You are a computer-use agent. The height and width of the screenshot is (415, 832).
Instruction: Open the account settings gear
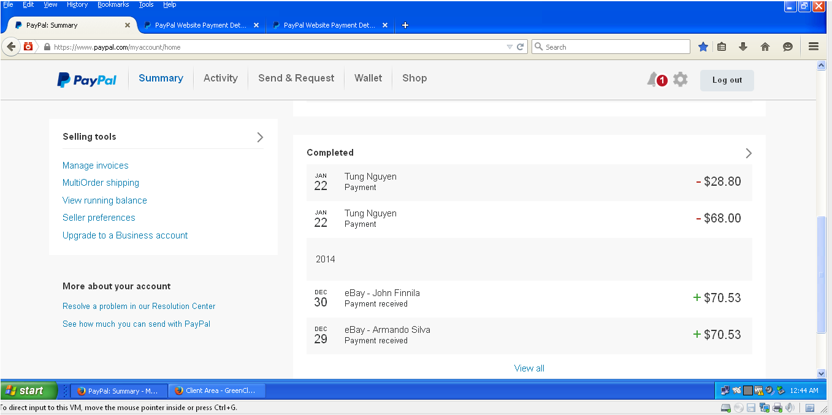tap(680, 79)
